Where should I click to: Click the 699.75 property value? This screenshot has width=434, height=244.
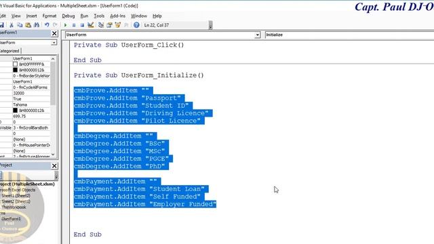click(x=31, y=116)
